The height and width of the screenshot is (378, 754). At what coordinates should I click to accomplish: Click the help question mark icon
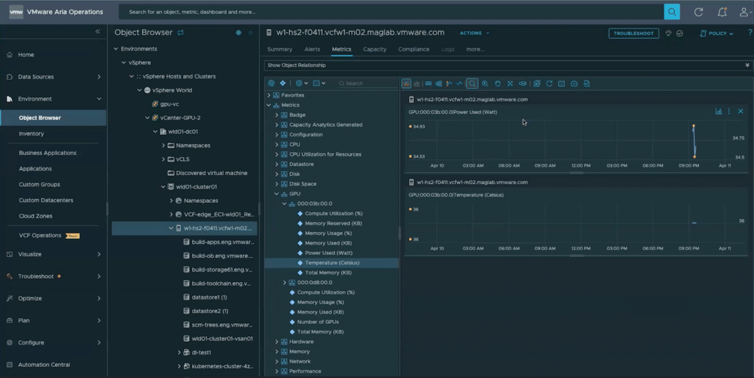tap(749, 33)
